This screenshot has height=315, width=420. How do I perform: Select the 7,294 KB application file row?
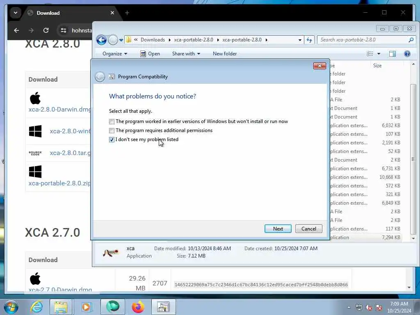tap(365, 237)
